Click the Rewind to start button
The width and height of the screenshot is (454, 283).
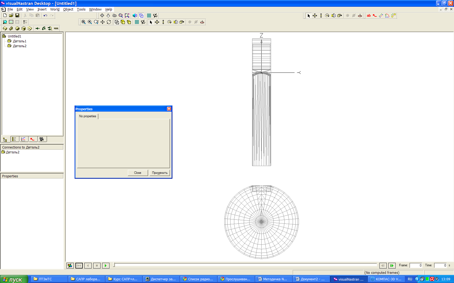click(x=79, y=266)
